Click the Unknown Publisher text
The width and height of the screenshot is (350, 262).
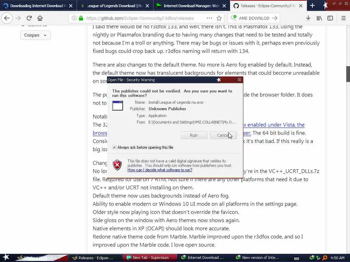point(167,109)
